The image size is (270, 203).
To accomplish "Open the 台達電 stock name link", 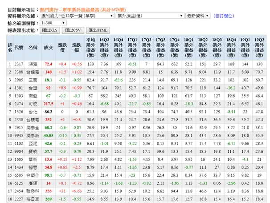I will pyautogui.click(x=33, y=72).
